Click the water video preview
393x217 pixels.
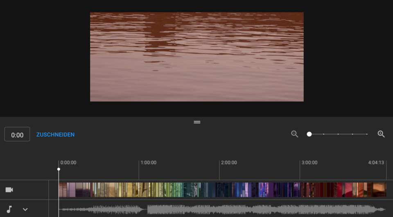coord(196,57)
